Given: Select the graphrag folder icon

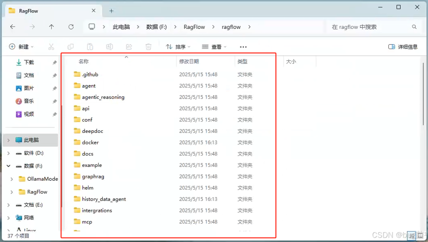Looking at the screenshot, I should (x=77, y=176).
